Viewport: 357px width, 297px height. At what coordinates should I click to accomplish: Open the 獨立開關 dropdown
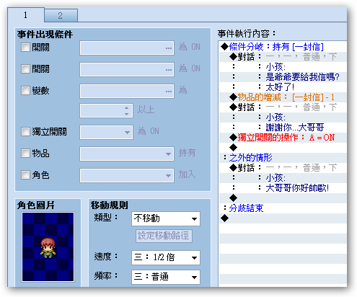pyautogui.click(x=106, y=132)
